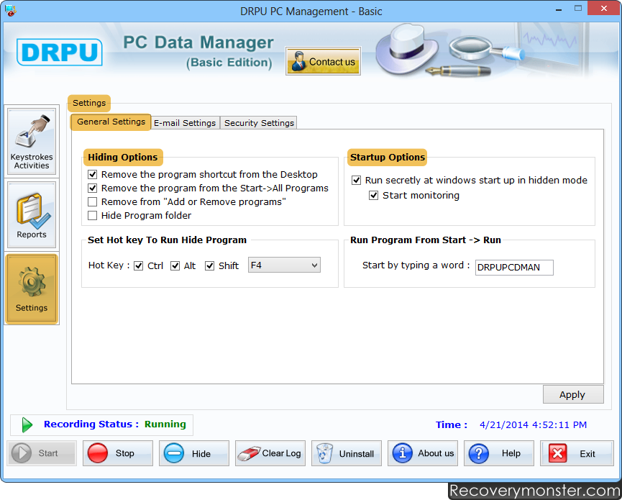Screen dimensions: 622x500
Task: Click the disabled Start button
Action: coord(42,453)
